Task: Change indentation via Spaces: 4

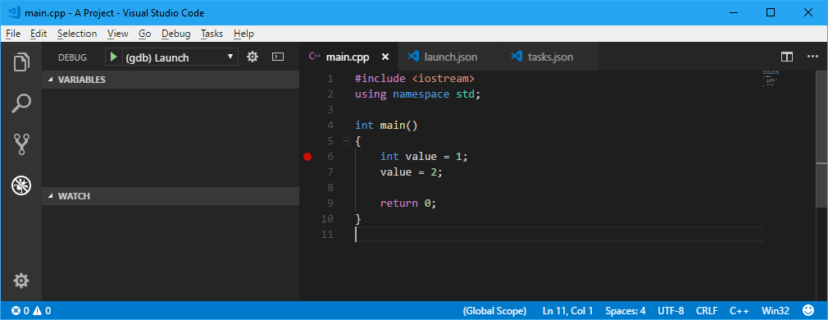Action: (x=626, y=311)
